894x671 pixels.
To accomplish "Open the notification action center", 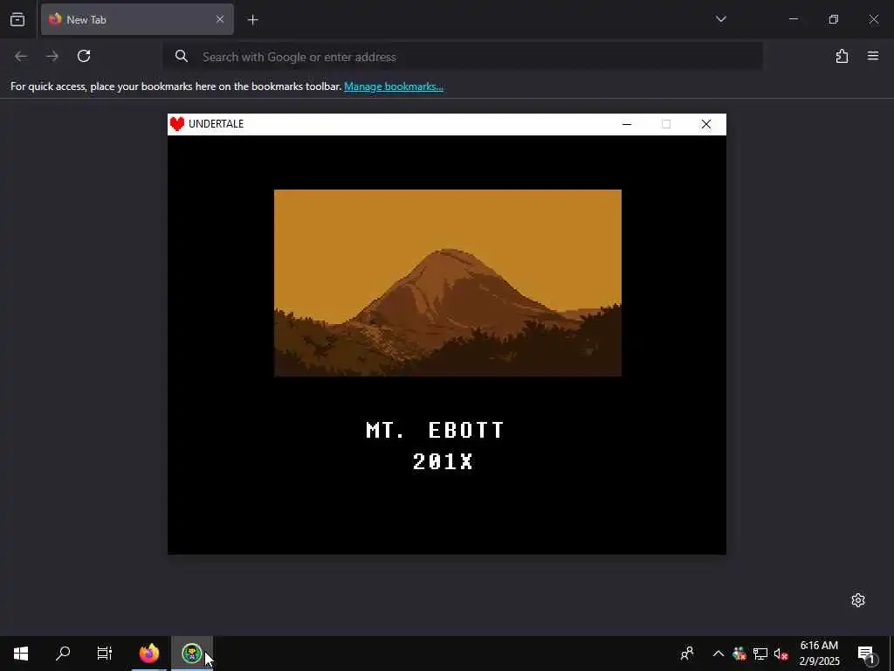I will (x=866, y=654).
